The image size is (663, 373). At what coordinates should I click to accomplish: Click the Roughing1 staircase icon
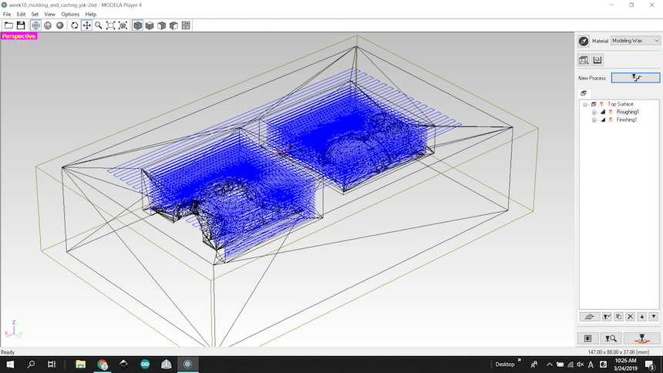pyautogui.click(x=603, y=112)
